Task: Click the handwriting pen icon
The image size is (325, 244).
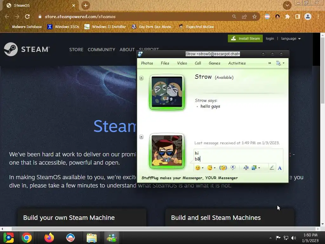Action: 272,168
